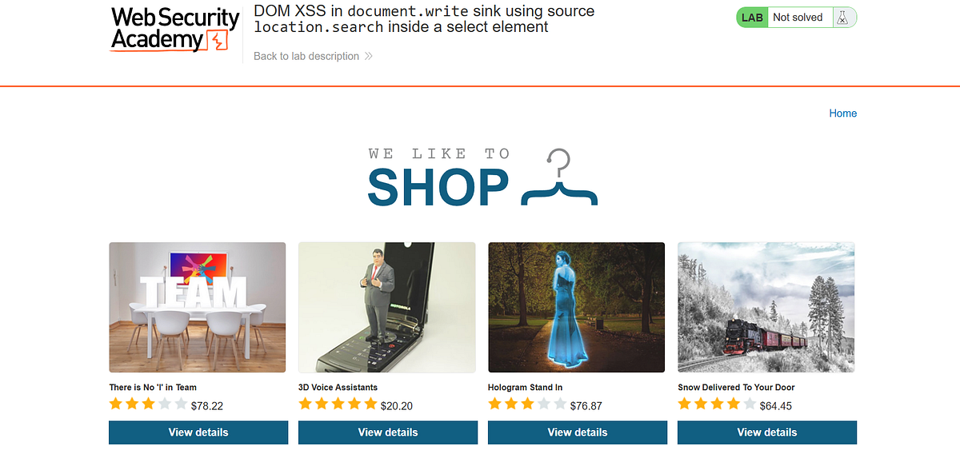Click the We Like To Shop hanger logo
This screenshot has width=960, height=458.
click(x=482, y=177)
